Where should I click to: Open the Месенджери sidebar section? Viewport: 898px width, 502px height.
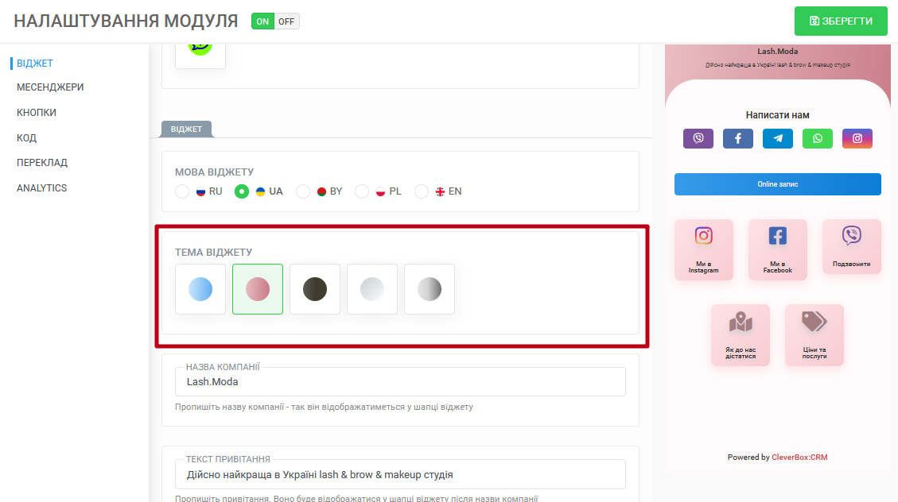(50, 87)
